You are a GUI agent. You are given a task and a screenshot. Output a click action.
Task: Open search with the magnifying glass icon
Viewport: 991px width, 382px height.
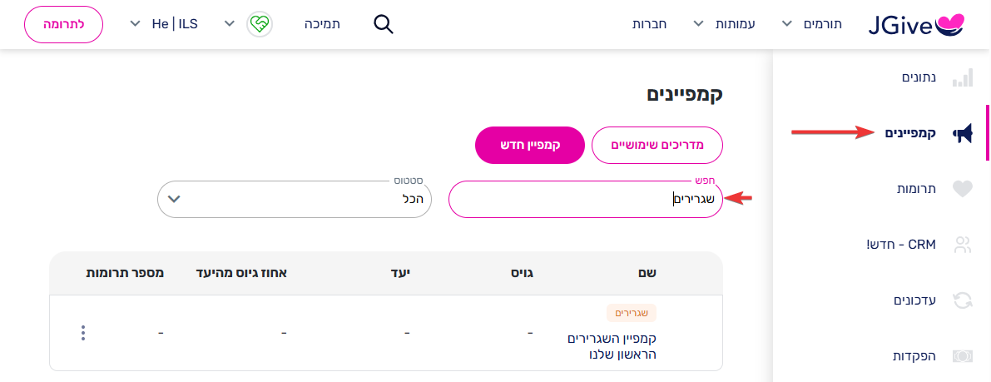coord(384,24)
